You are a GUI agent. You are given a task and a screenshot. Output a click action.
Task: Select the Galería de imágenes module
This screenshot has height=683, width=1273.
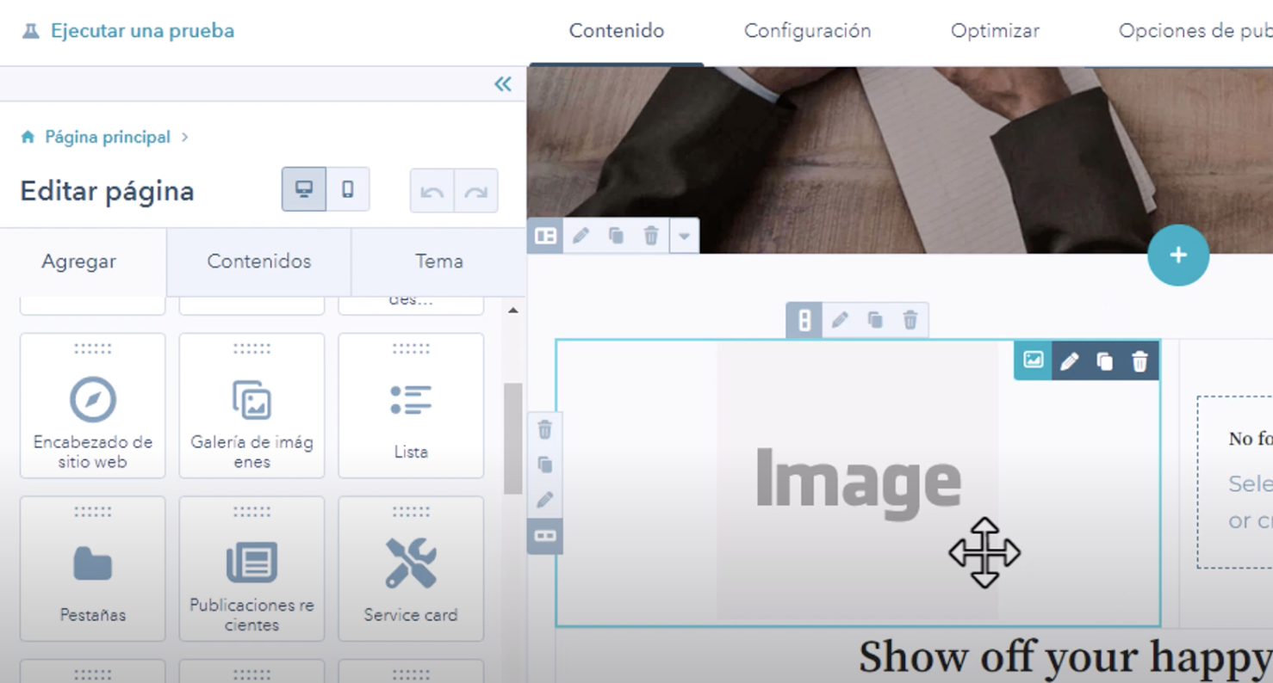click(251, 405)
